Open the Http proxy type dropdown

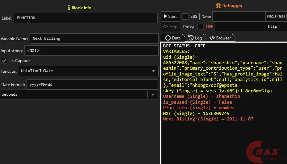point(276,27)
